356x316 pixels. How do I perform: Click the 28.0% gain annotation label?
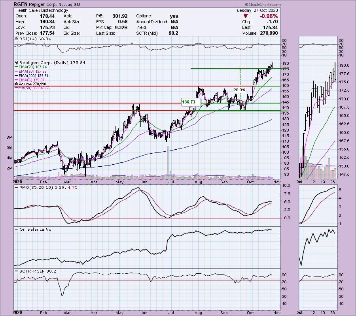point(240,90)
